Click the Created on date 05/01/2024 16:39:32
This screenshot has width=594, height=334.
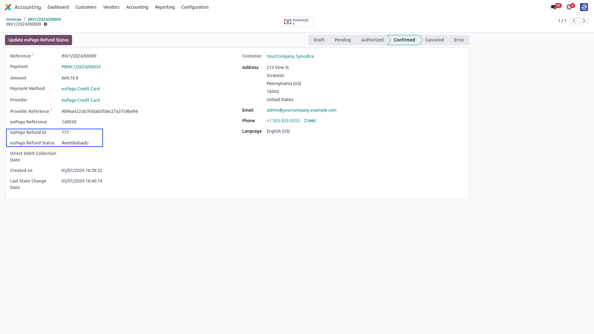[x=82, y=170]
